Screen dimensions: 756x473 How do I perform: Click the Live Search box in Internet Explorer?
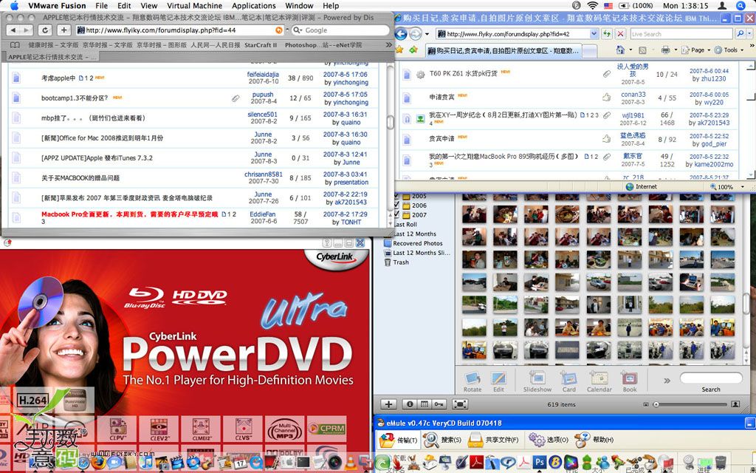pos(680,34)
